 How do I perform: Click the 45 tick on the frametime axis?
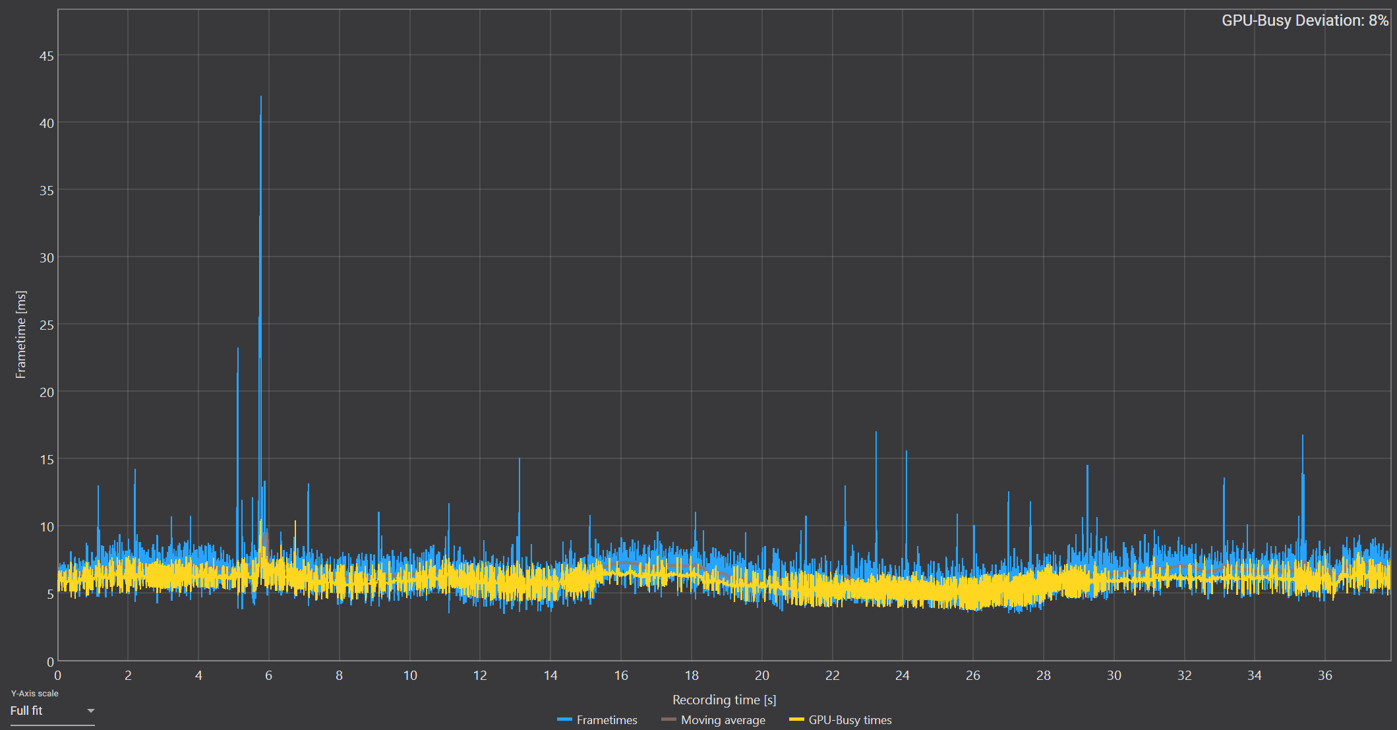(x=46, y=56)
